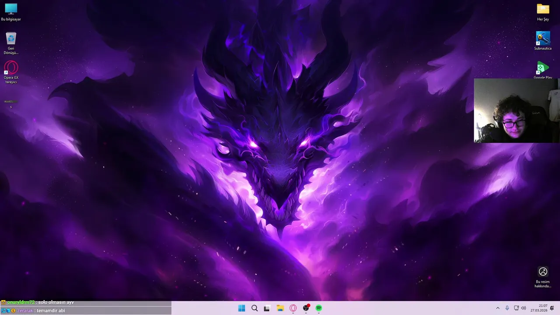Open Spotify from the taskbar
The width and height of the screenshot is (560, 315).
[319, 308]
